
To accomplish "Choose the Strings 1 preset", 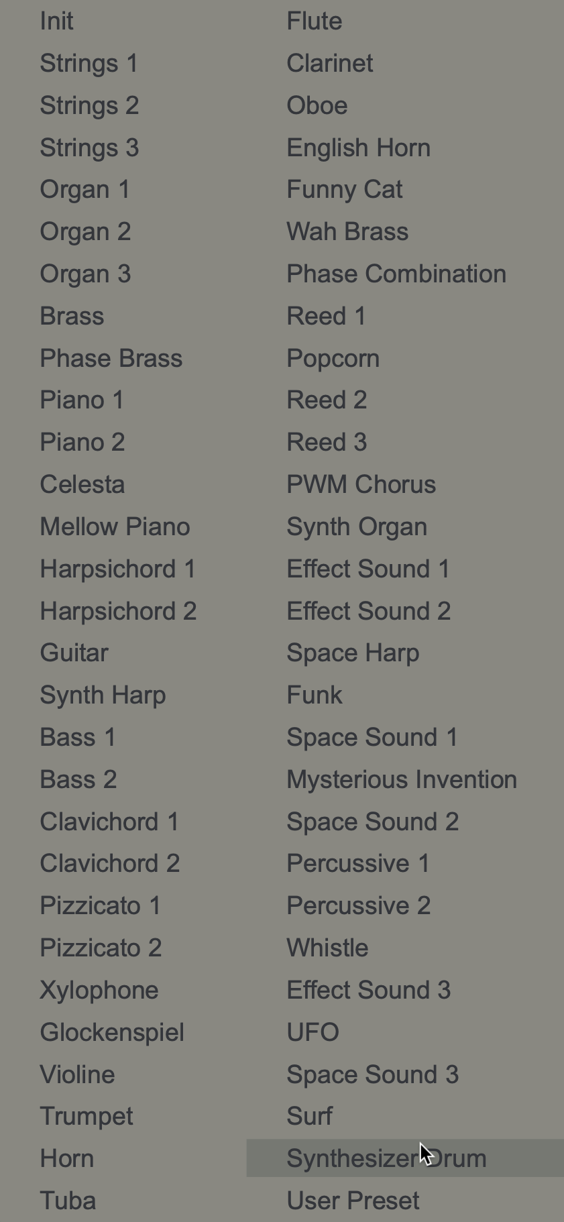I will (89, 64).
